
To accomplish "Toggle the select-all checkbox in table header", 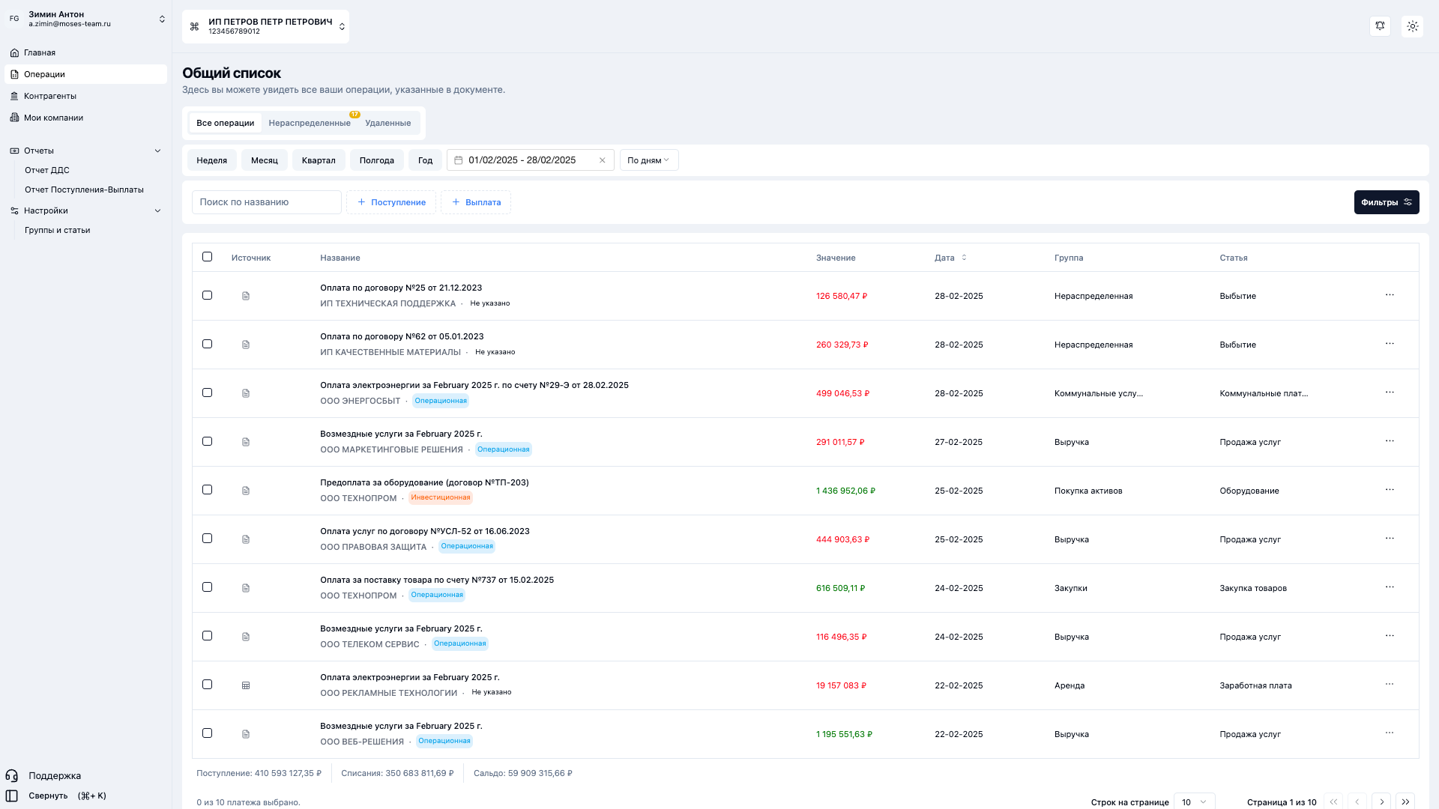I will tap(208, 257).
